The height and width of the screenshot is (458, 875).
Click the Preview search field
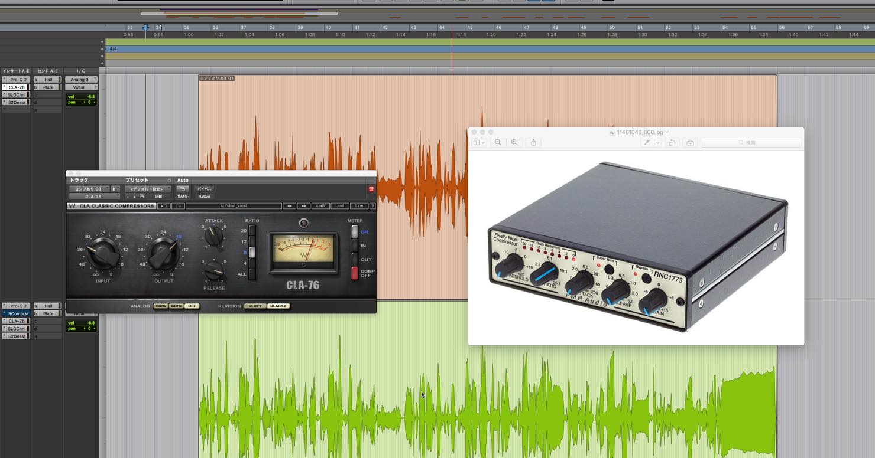(x=751, y=142)
